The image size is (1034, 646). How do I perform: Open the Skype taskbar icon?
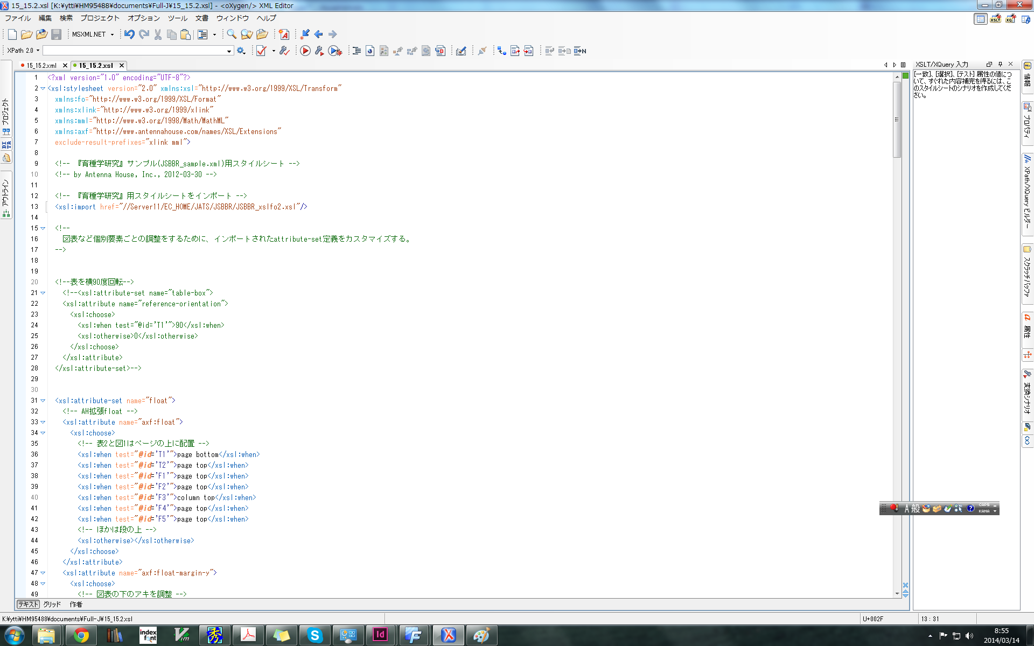[315, 635]
